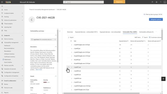
Task: Click the Hunting icon in sidebar
Action: 2,17
